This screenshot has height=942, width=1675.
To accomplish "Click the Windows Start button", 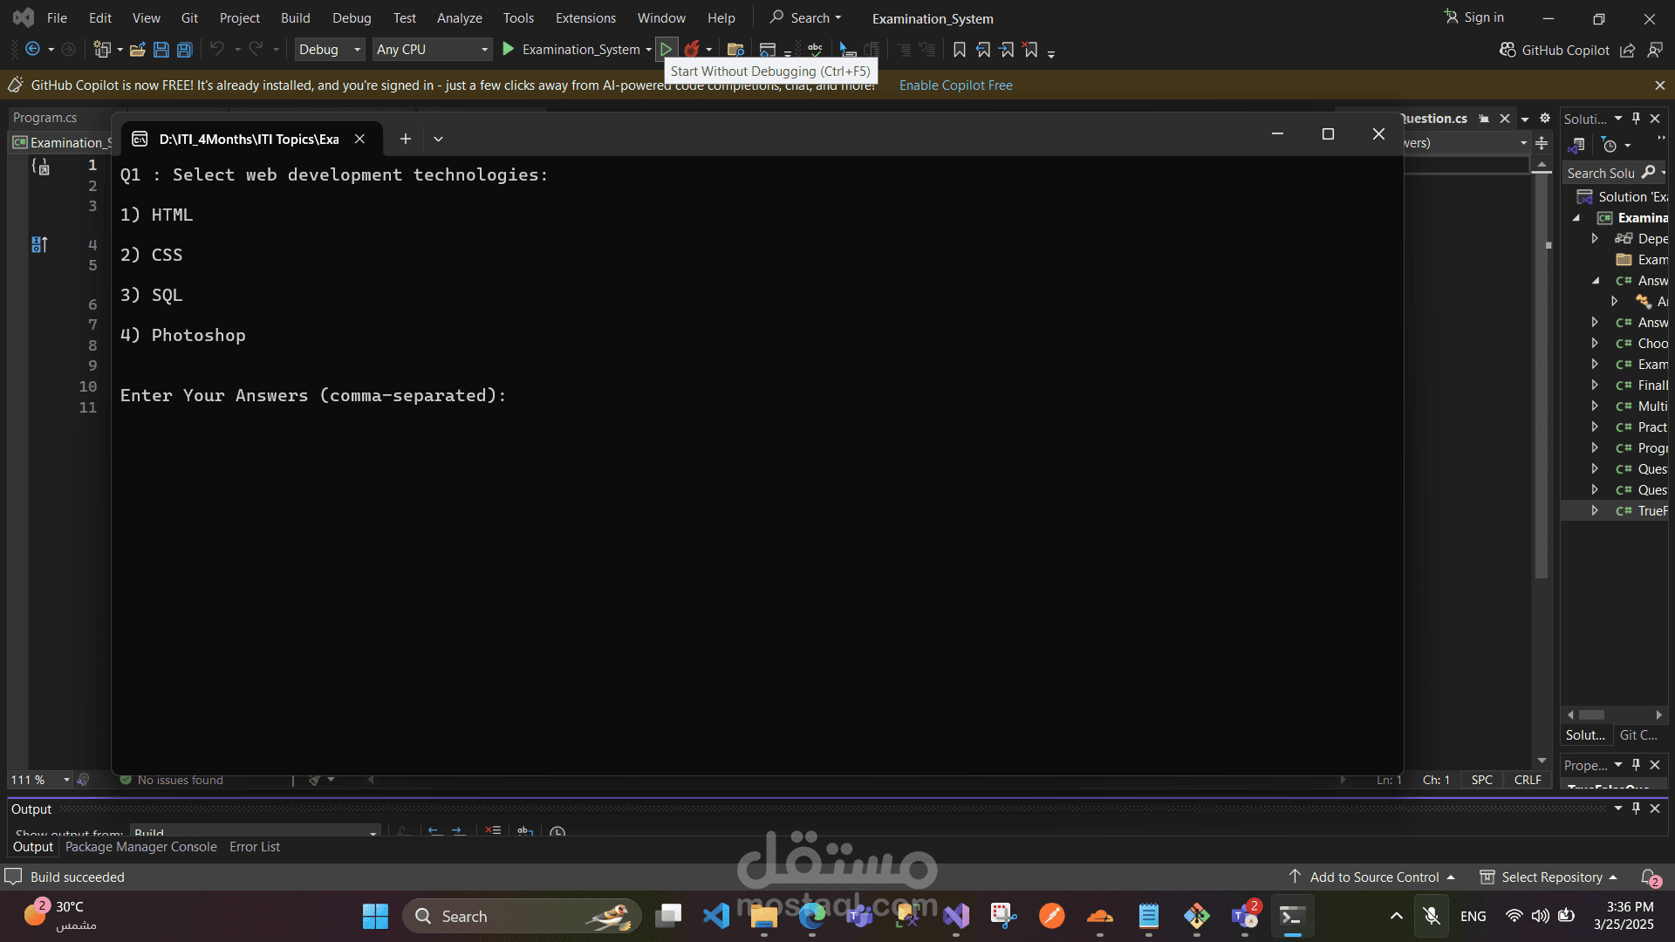I will click(x=376, y=916).
